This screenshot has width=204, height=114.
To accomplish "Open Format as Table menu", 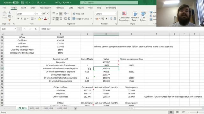I will [x=135, y=16].
